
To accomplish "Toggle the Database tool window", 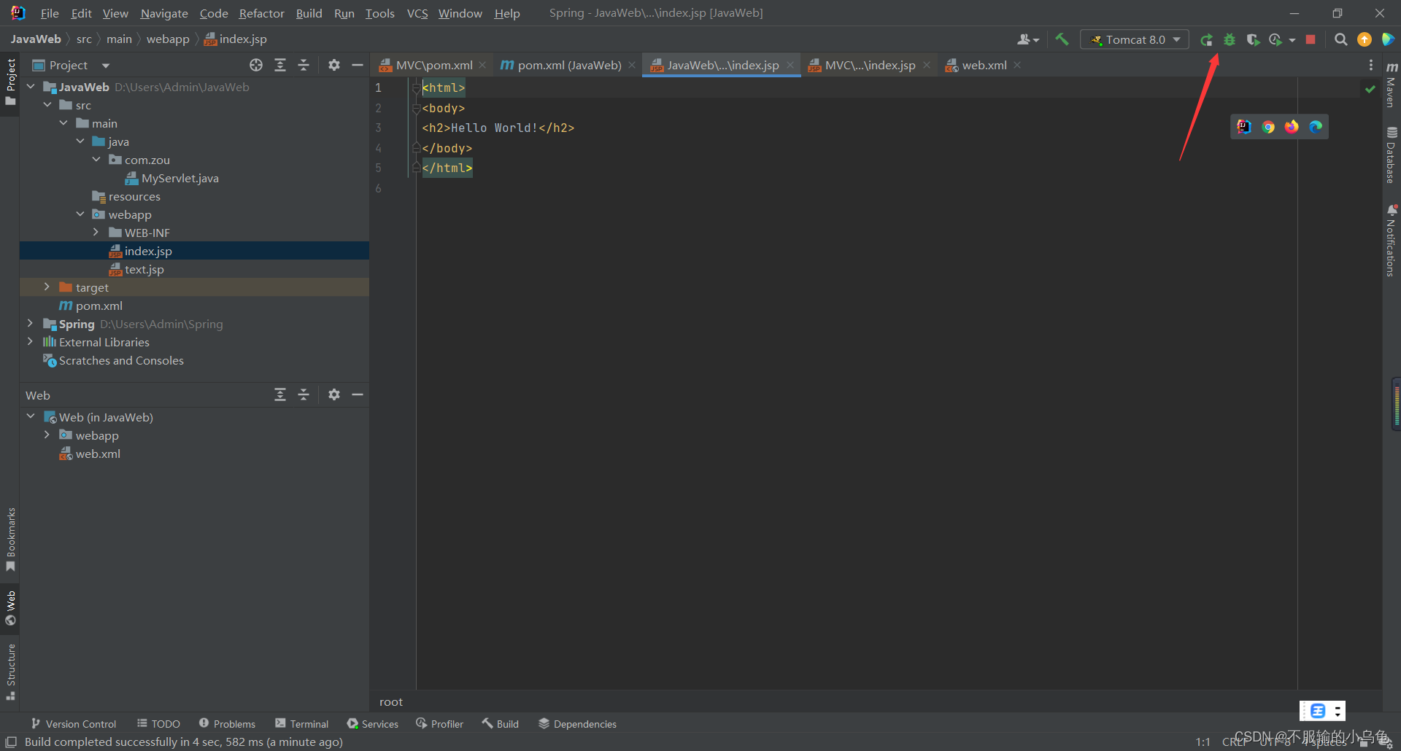I will [x=1392, y=155].
